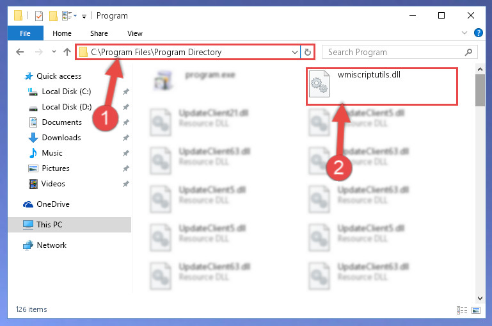The width and height of the screenshot is (492, 326).
Task: Open the View ribbon tab
Action: 135,33
